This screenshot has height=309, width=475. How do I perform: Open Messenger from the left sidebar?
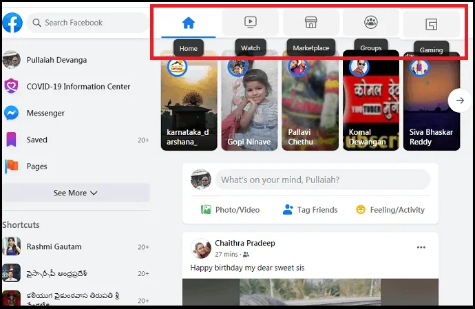tap(45, 113)
